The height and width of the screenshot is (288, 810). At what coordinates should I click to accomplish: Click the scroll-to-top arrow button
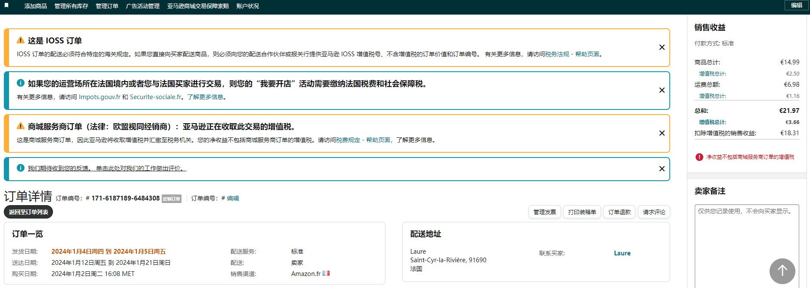(x=782, y=271)
